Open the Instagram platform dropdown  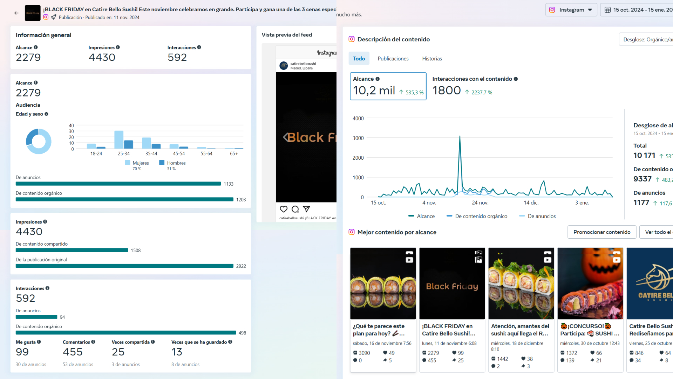pyautogui.click(x=571, y=10)
